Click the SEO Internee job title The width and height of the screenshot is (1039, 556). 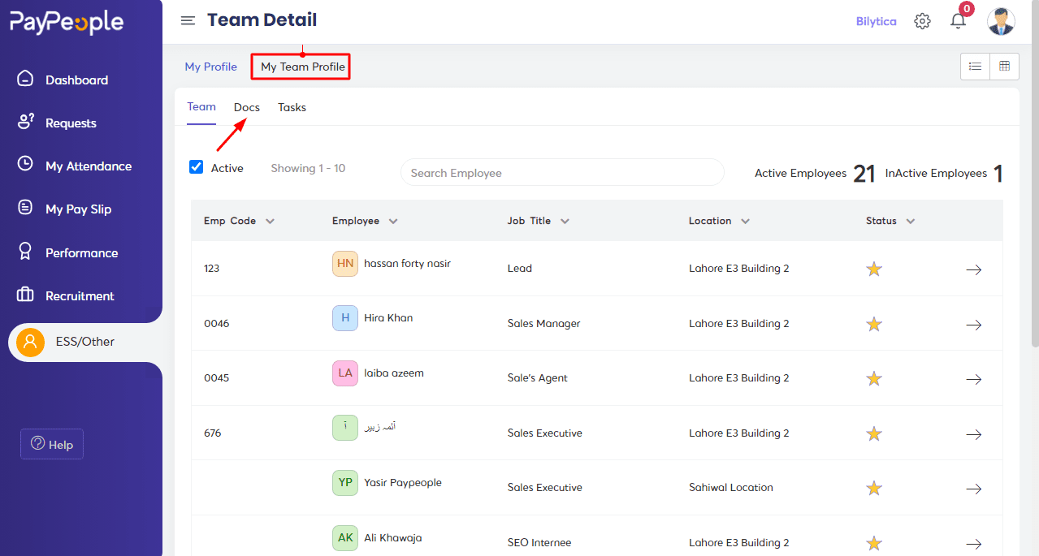point(539,542)
